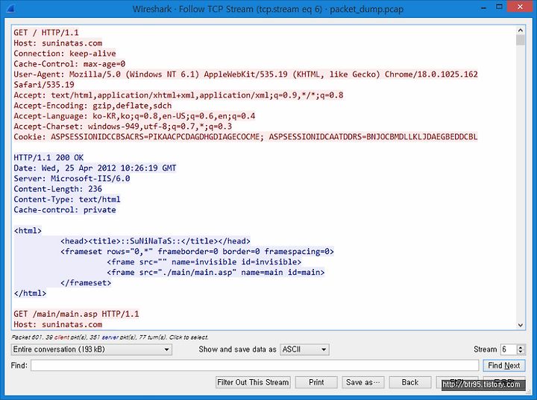Click Filter Out This Stream button
The width and height of the screenshot is (537, 400).
(253, 382)
